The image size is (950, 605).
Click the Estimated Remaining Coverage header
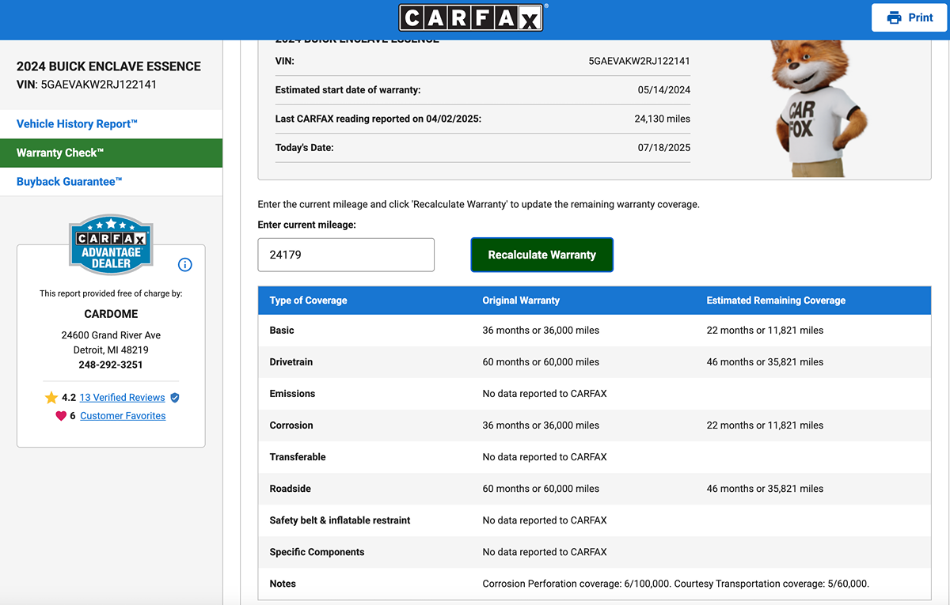pyautogui.click(x=776, y=301)
